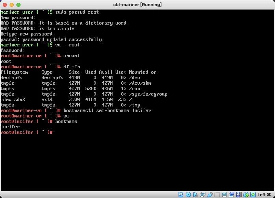Image resolution: width=275 pixels, height=198 pixels.
Task: Open the display settings monitor icon
Action: [x=224, y=194]
